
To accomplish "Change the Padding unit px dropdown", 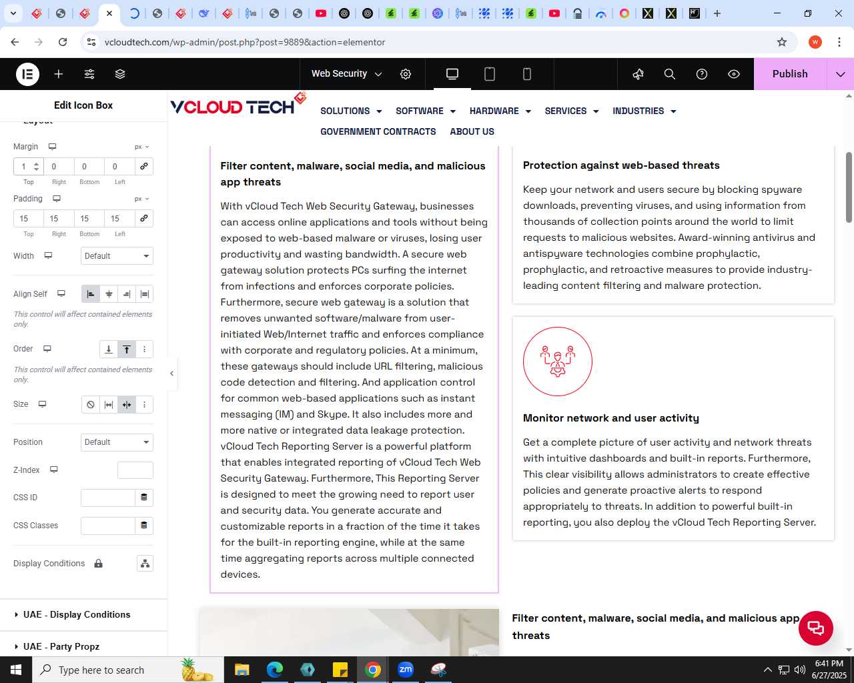I will pos(141,199).
